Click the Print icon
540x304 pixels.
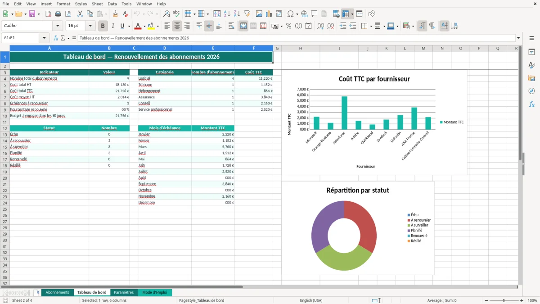[58, 14]
